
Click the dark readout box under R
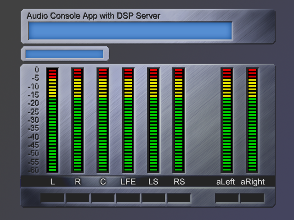(x=78, y=198)
